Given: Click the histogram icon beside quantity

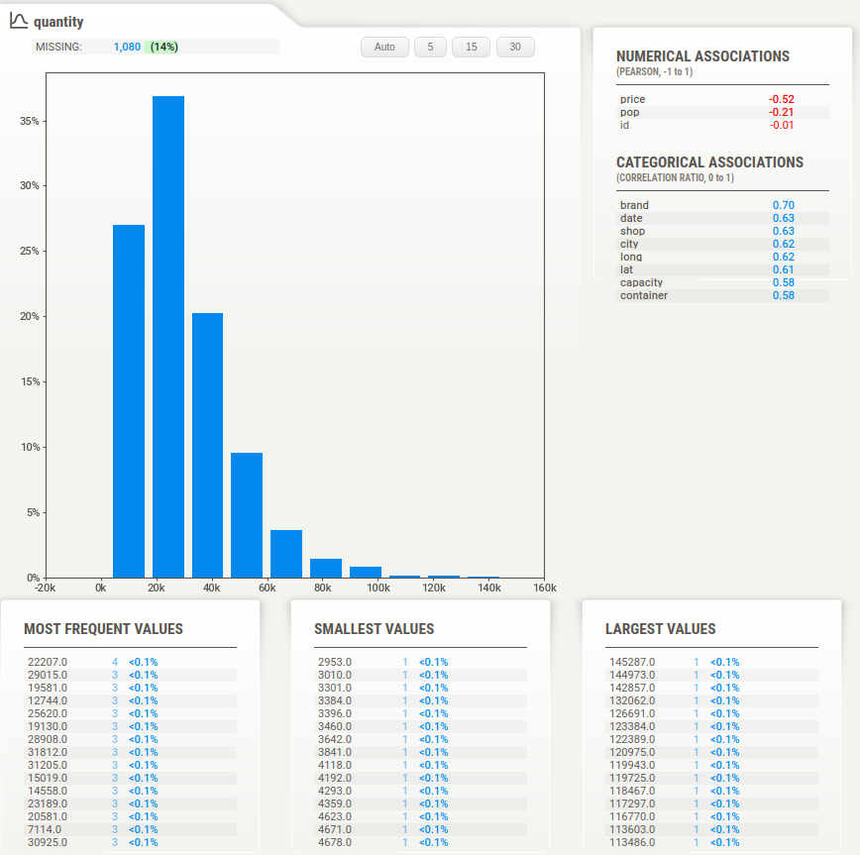Looking at the screenshot, I should pos(16,21).
